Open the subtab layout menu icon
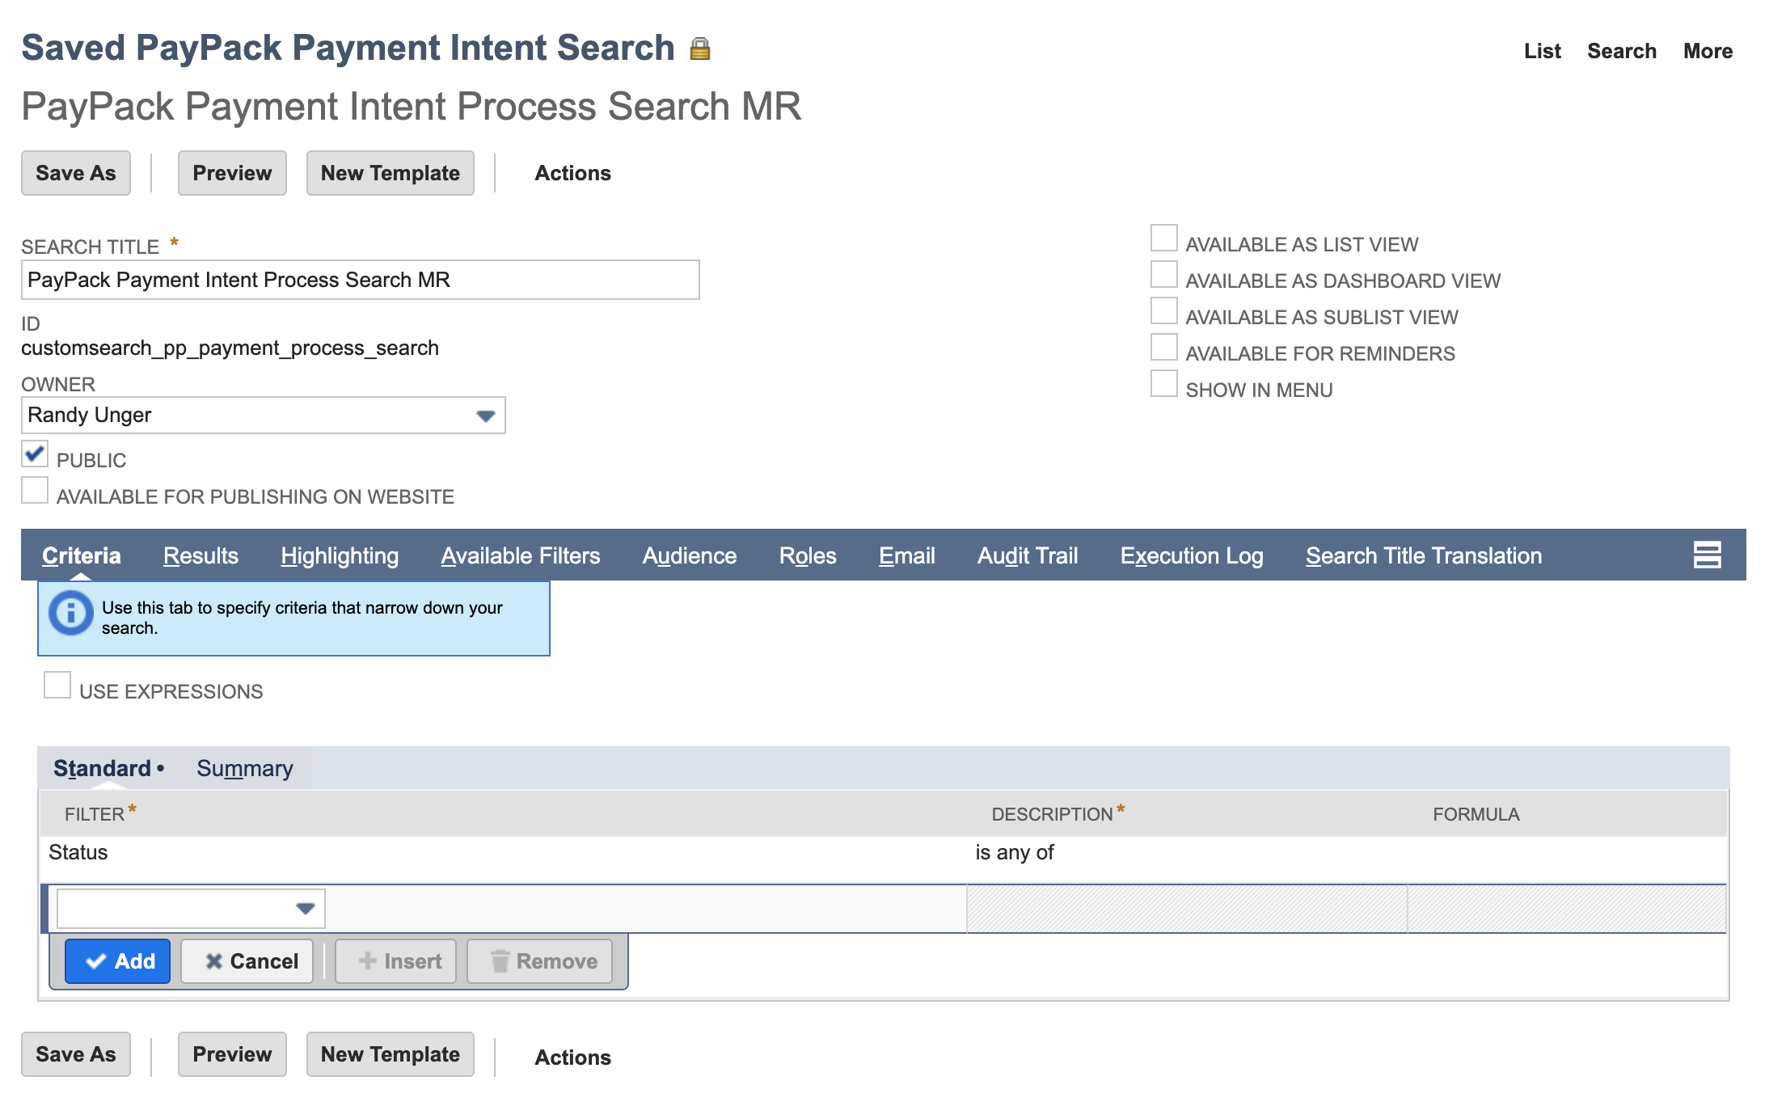 (1707, 555)
